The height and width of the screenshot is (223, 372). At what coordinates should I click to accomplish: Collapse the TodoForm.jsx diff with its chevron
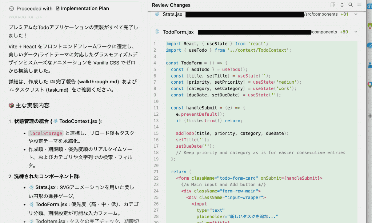pyautogui.click(x=356, y=32)
